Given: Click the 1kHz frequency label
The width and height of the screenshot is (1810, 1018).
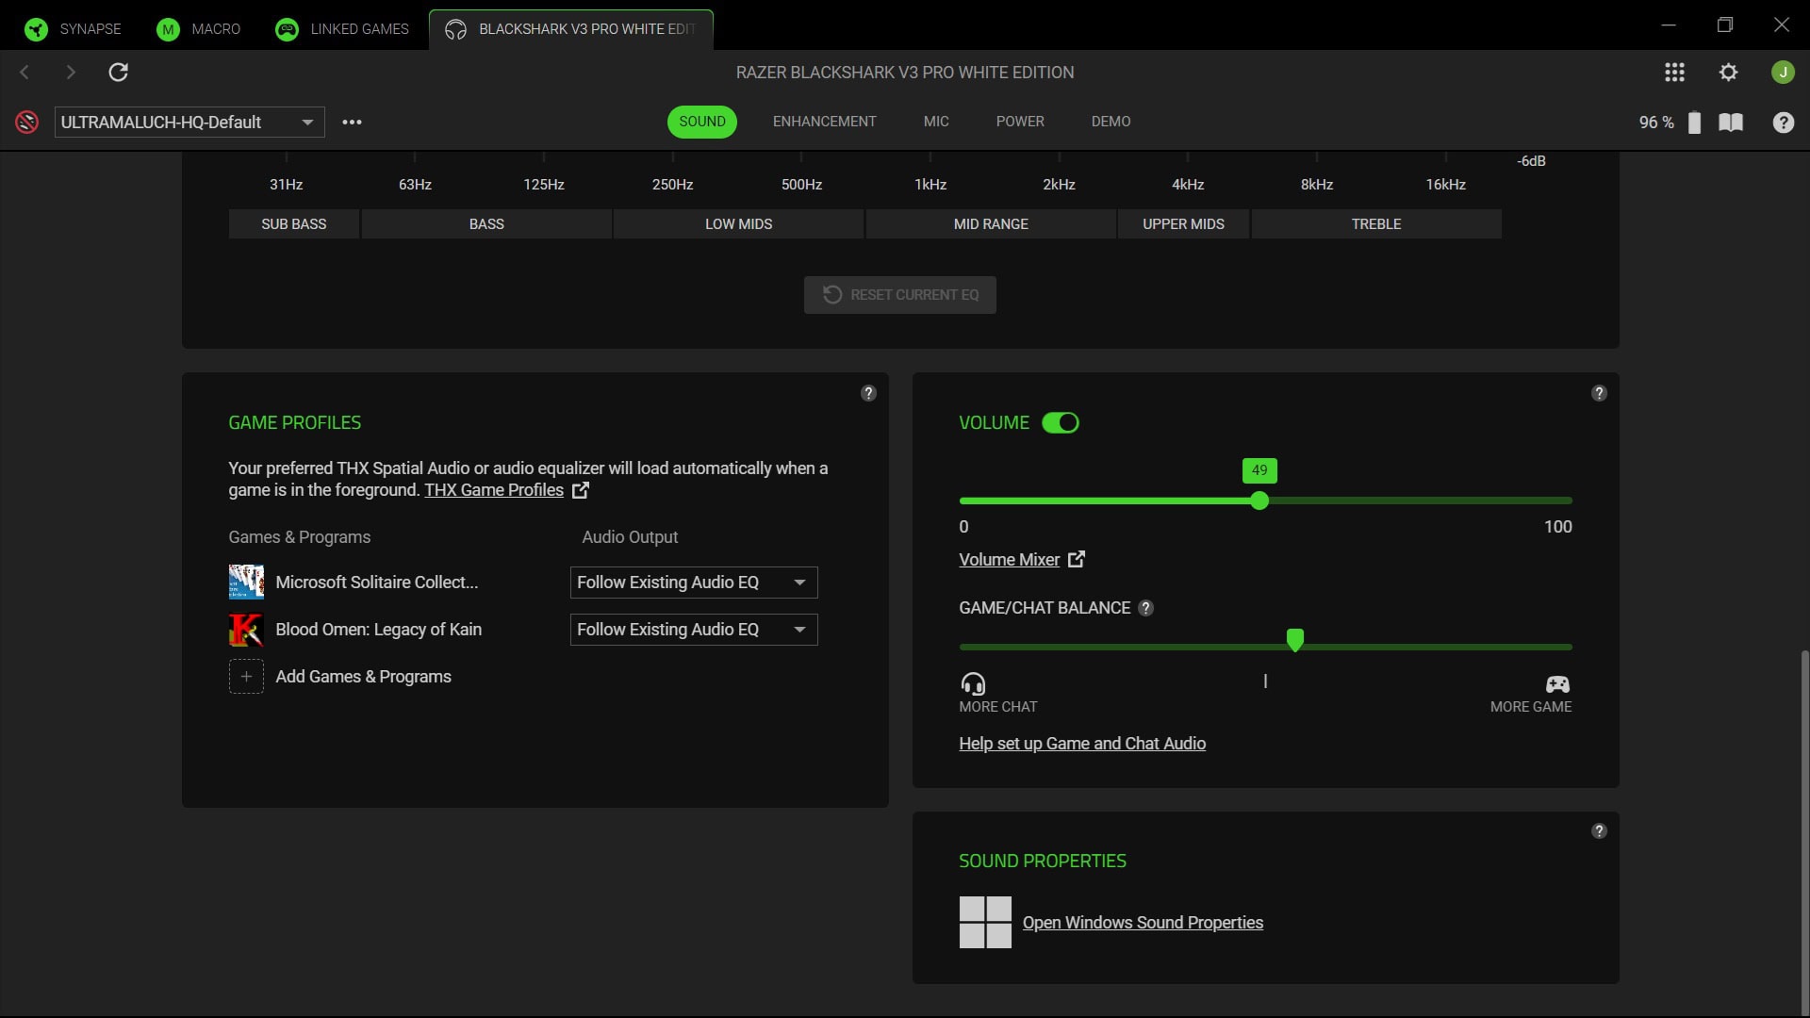Looking at the screenshot, I should 930,185.
